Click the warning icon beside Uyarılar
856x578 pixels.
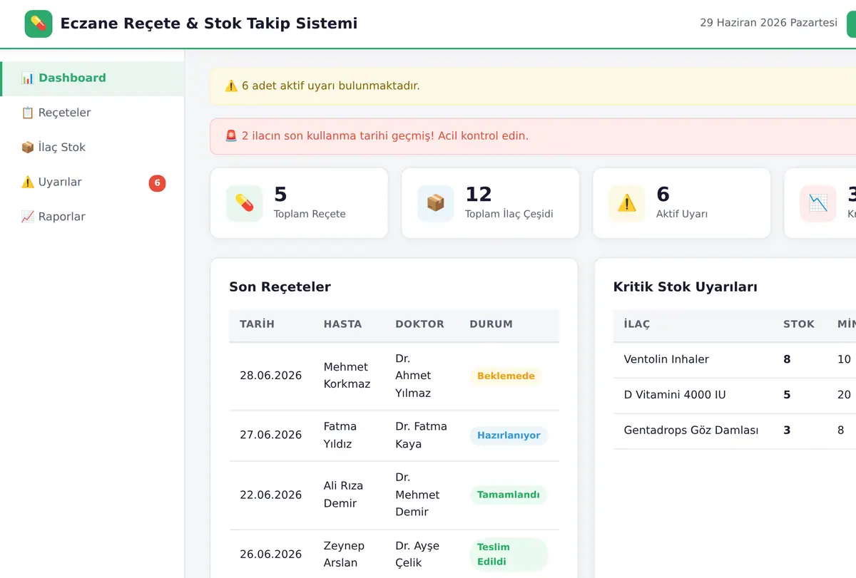(27, 182)
